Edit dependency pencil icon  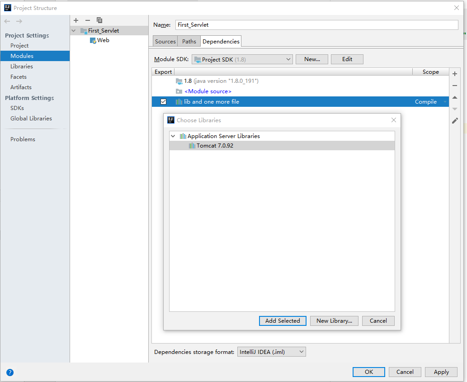coord(455,121)
